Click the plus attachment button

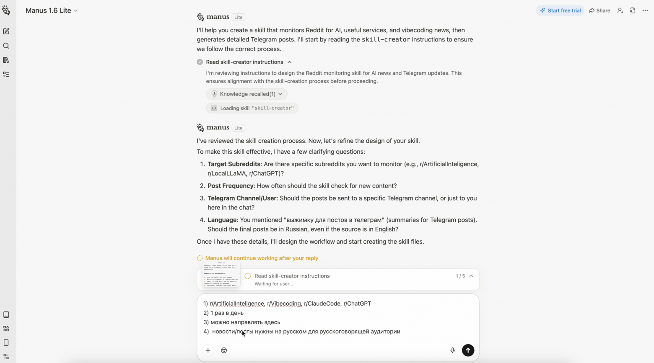[x=208, y=350]
